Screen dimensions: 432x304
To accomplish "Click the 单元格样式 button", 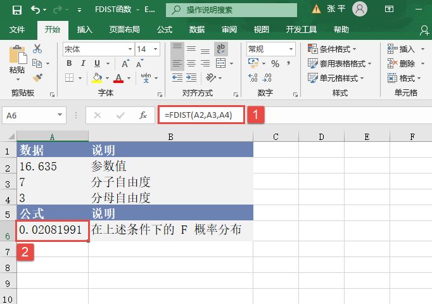I will click(x=333, y=79).
